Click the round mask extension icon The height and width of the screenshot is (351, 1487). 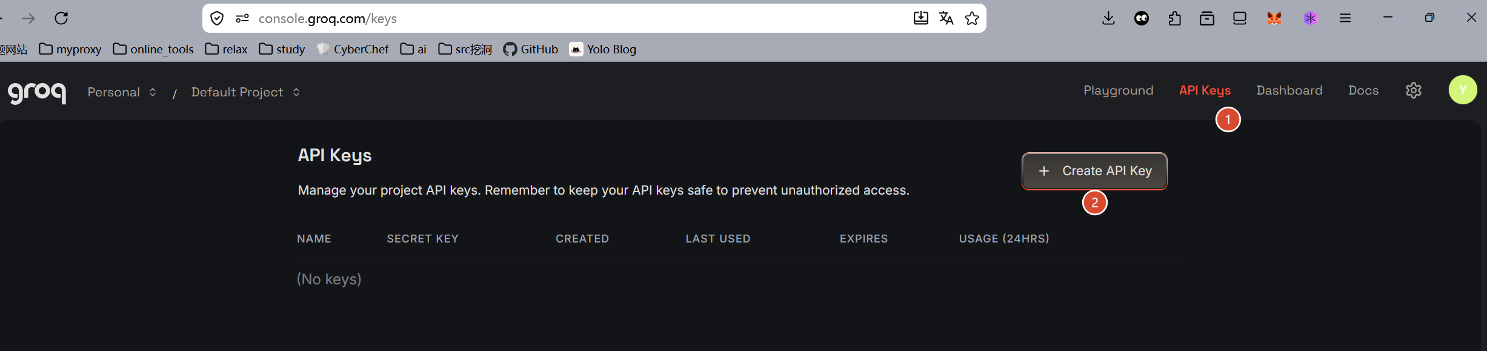[x=1141, y=18]
